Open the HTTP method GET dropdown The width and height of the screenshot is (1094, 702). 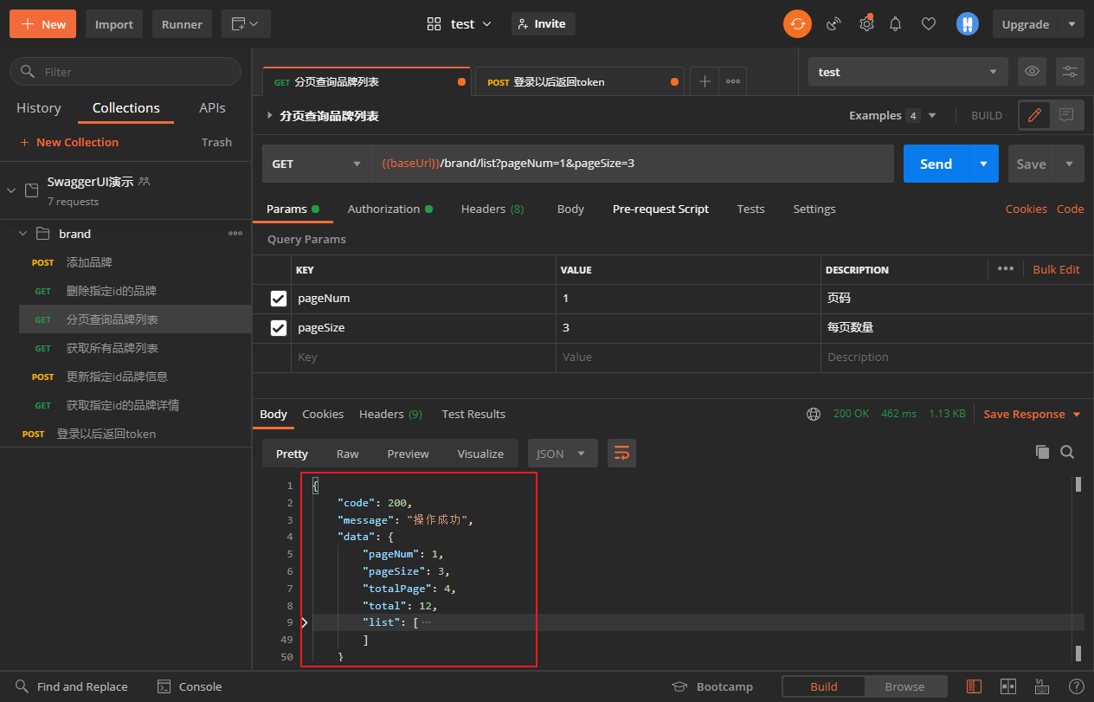pos(317,164)
